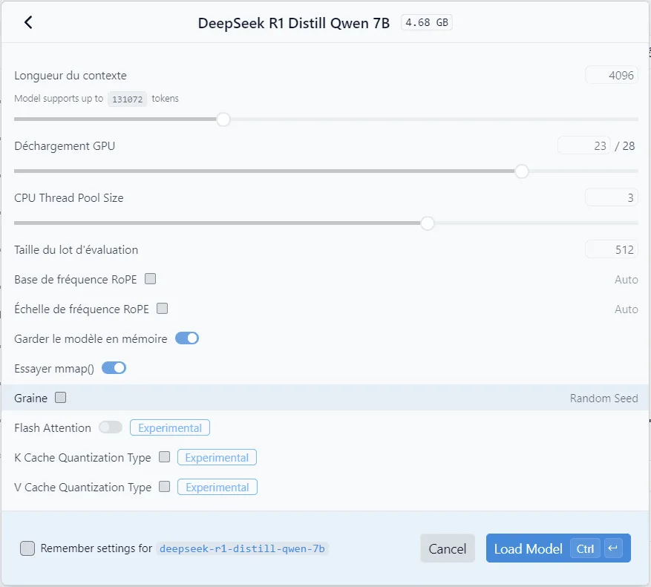The height and width of the screenshot is (587, 651).
Task: Check the K Cache Quantization Type box
Action: pyautogui.click(x=165, y=457)
